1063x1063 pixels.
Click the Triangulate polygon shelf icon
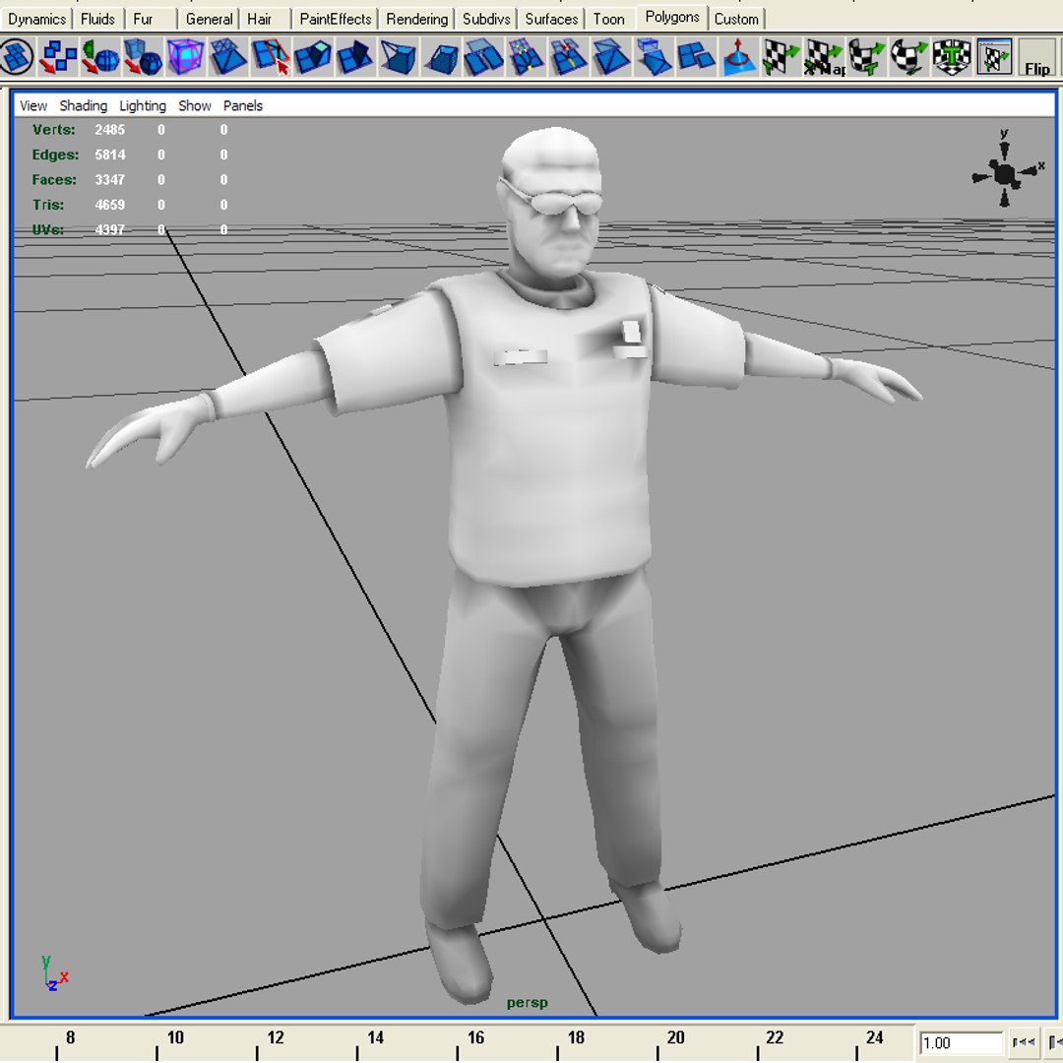click(x=227, y=56)
